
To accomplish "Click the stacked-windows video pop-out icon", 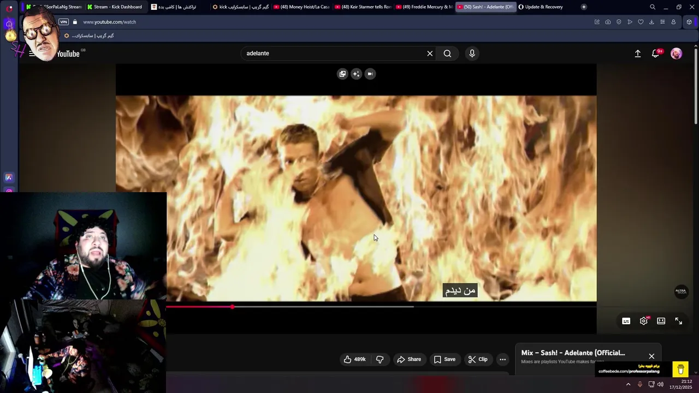I will click(x=342, y=74).
